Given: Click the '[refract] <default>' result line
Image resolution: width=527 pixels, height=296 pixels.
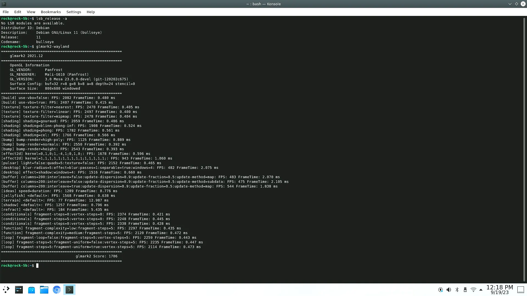Looking at the screenshot, I should (55, 210).
